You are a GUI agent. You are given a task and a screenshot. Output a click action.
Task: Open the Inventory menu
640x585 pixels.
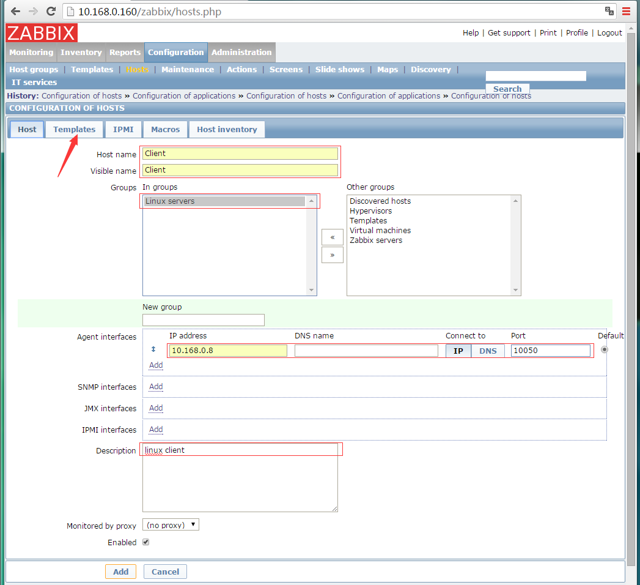[x=81, y=52]
